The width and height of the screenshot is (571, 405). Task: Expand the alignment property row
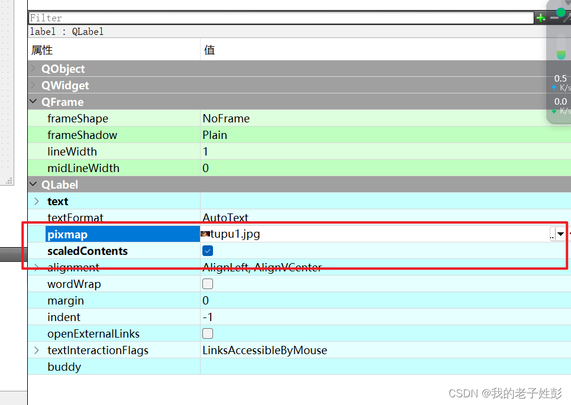coord(37,267)
